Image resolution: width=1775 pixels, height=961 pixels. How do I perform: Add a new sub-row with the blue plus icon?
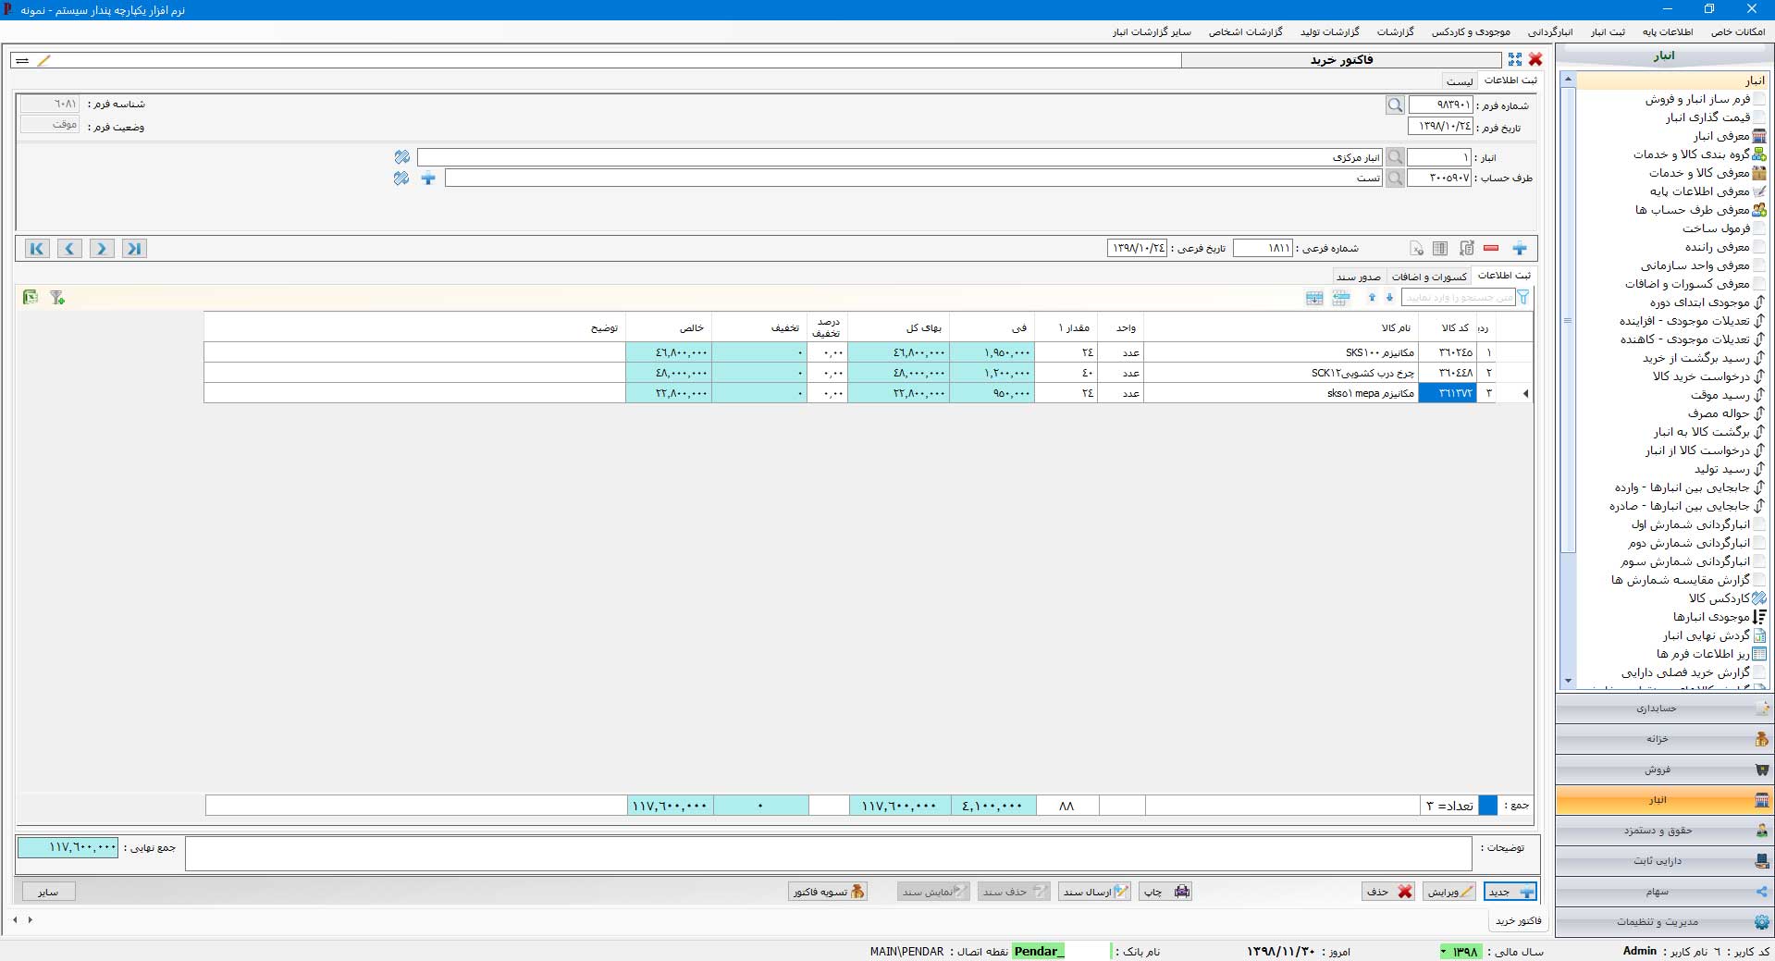click(1520, 248)
